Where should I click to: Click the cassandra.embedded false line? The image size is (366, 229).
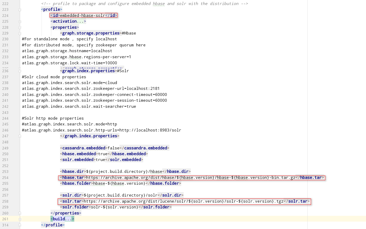(115, 148)
